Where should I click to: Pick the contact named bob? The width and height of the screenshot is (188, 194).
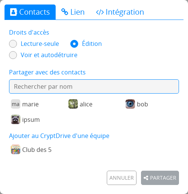coord(137,104)
